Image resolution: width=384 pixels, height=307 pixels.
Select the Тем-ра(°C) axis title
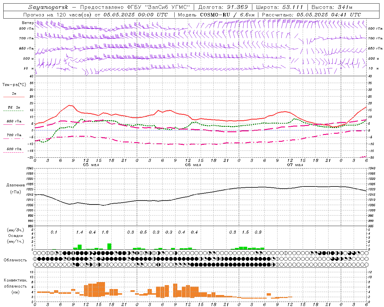(14, 85)
